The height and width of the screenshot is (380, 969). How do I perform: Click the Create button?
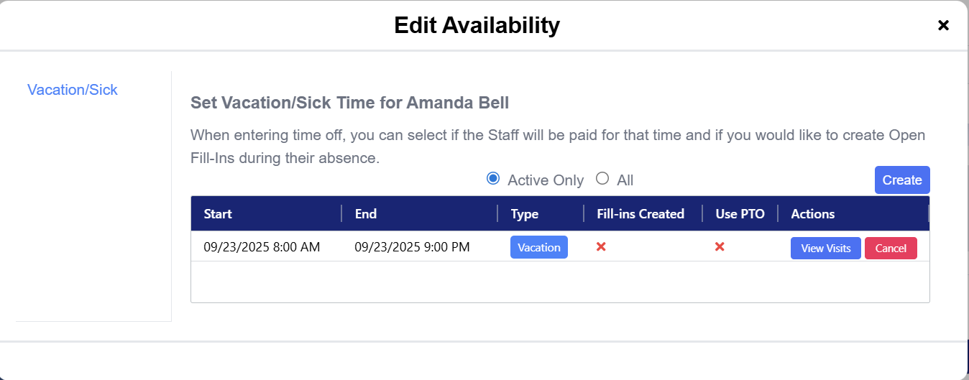(902, 180)
